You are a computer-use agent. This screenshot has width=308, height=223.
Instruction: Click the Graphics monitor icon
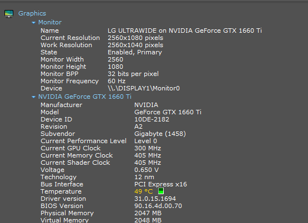[9, 14]
